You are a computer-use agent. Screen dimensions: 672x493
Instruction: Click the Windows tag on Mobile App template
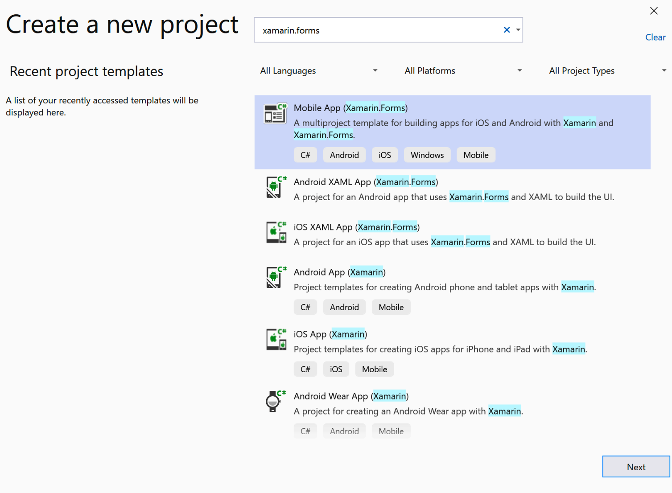tap(427, 155)
